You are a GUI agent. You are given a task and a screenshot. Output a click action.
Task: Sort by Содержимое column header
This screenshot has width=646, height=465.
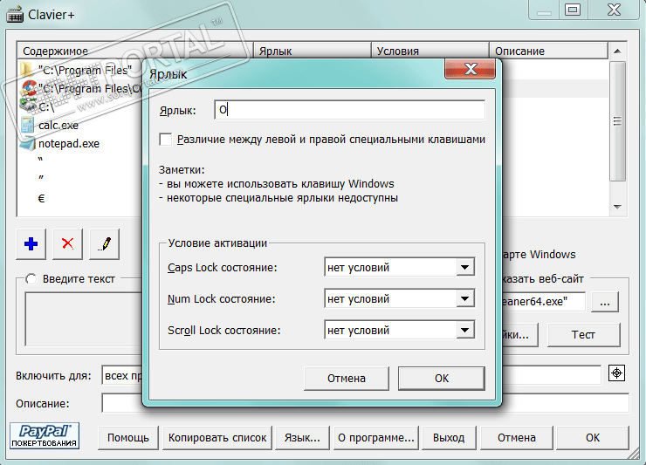click(135, 51)
